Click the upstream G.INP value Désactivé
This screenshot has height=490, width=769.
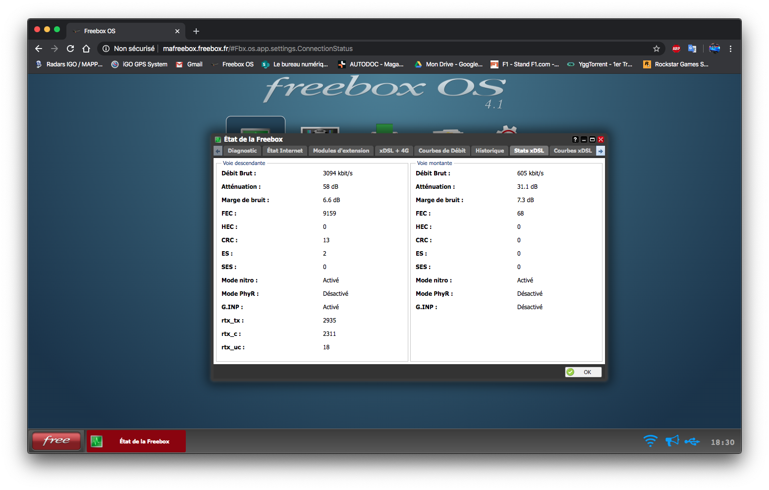pos(530,307)
